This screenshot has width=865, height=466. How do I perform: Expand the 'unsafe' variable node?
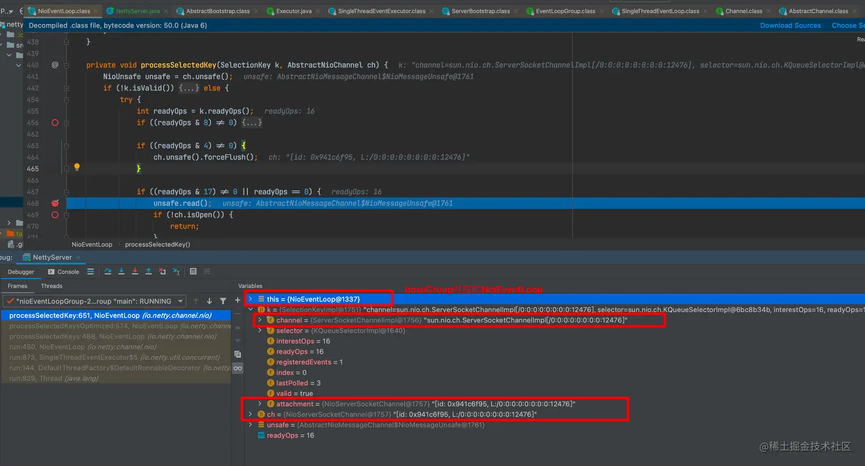250,425
